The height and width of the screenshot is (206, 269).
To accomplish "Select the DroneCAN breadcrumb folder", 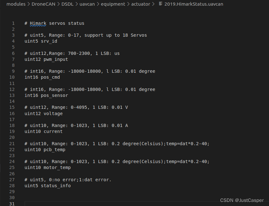I will click(x=43, y=4).
